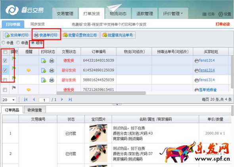The width and height of the screenshot is (234, 167).
Task: Select the 申通 courier radio button
Action: [x=18, y=43]
